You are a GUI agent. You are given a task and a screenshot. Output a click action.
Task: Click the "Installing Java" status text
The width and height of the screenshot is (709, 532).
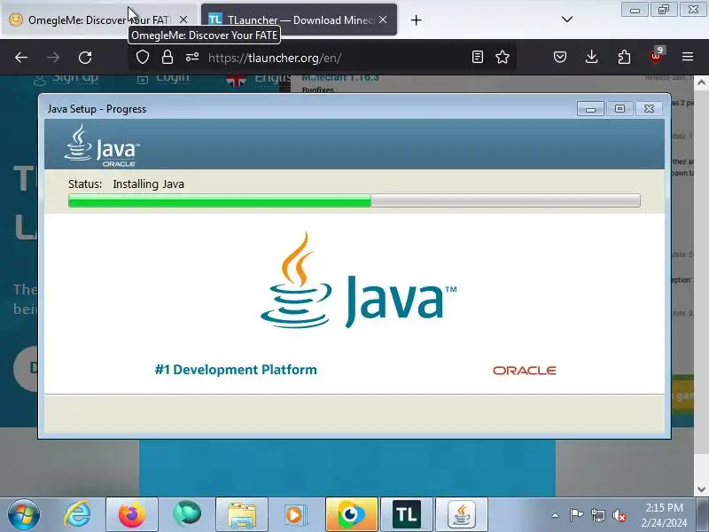(148, 184)
